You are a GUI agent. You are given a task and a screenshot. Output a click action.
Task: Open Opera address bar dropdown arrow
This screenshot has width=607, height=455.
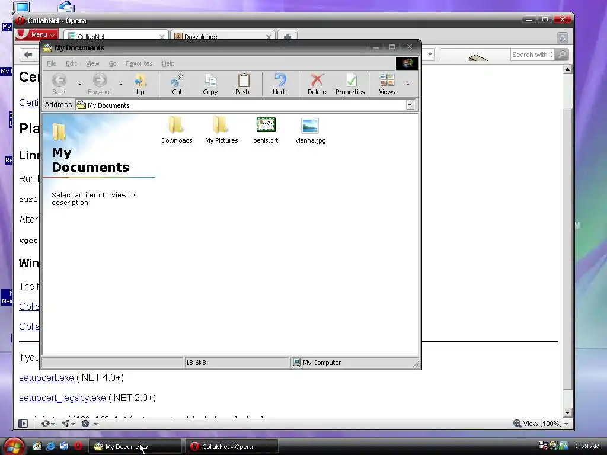pyautogui.click(x=430, y=55)
